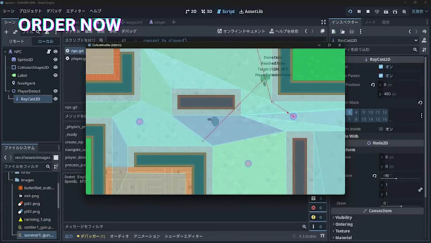Screen dimensions: 431x243
Task: Save the edited resource in Inspector
Action: tap(352, 32)
